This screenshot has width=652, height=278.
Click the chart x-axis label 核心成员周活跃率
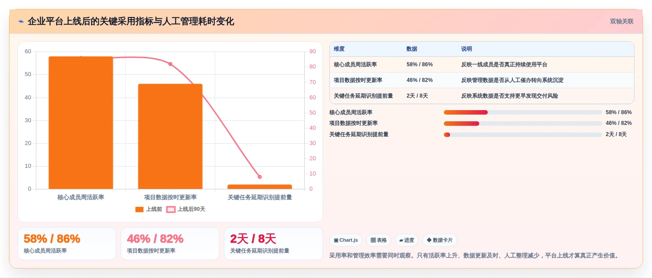(81, 197)
